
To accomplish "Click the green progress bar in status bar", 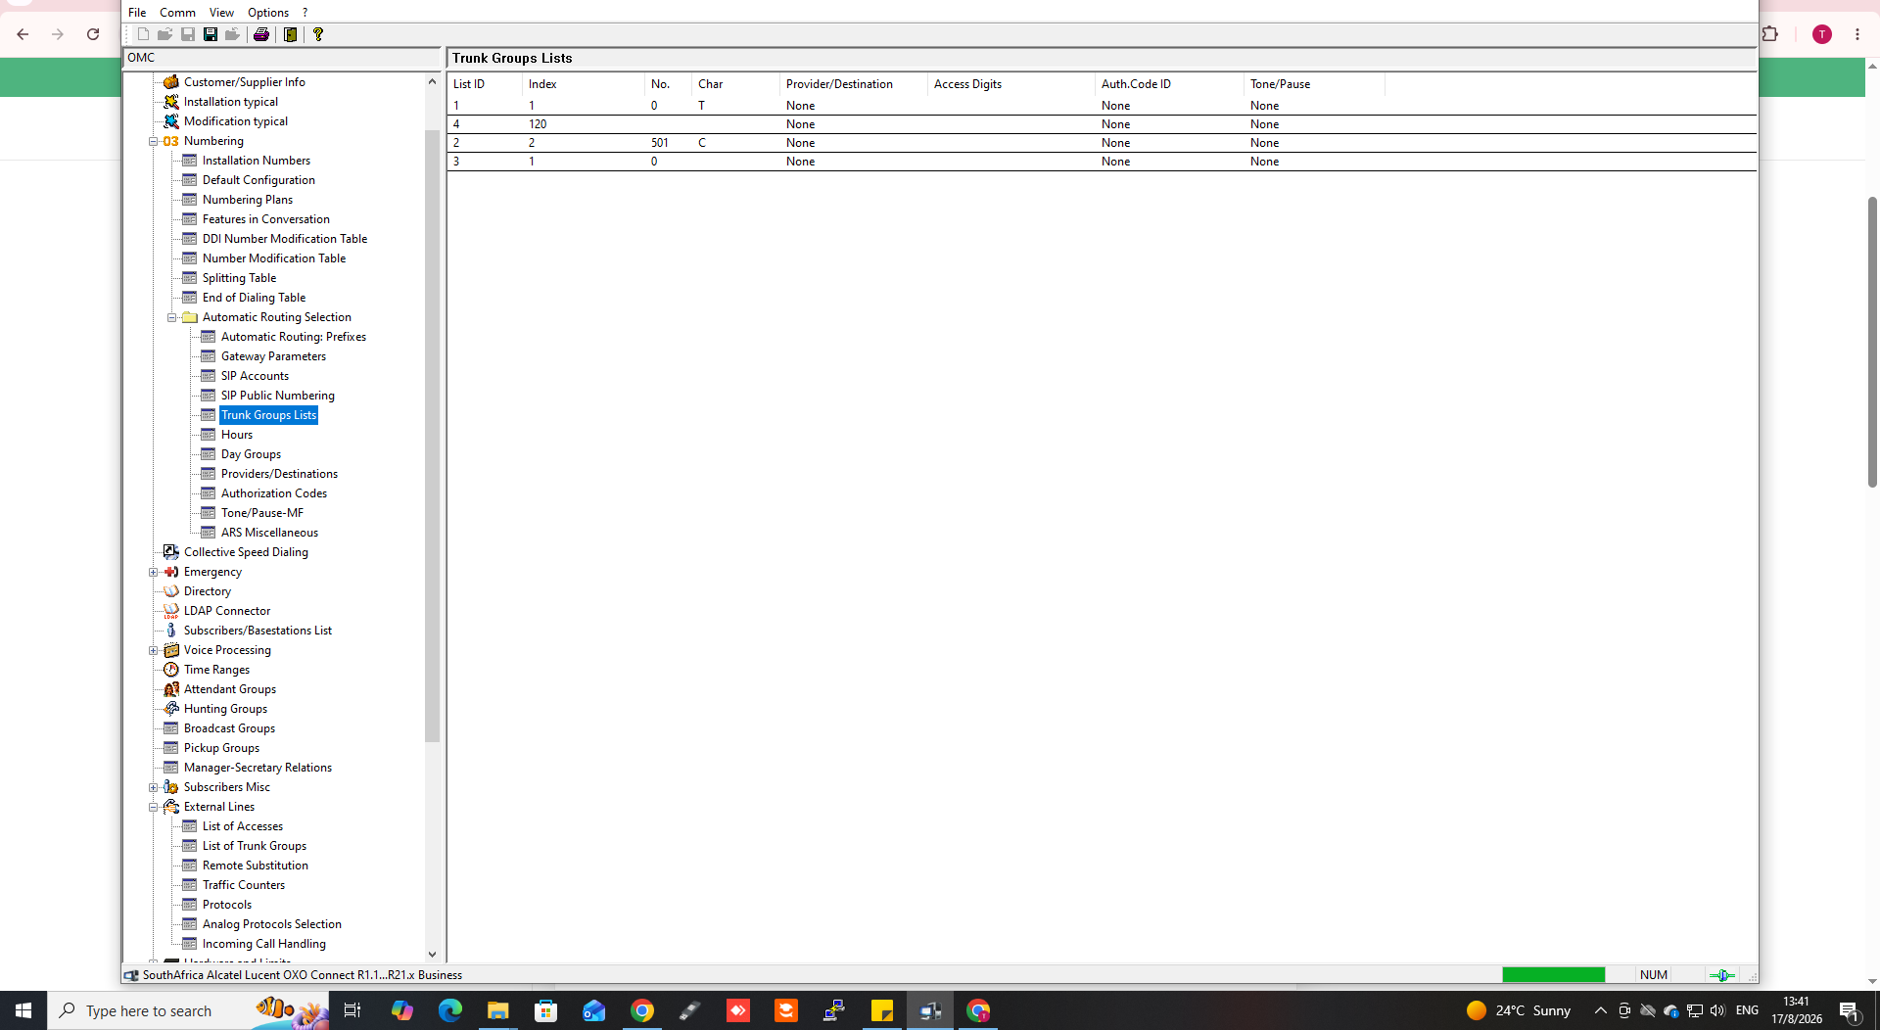I will click(x=1554, y=975).
